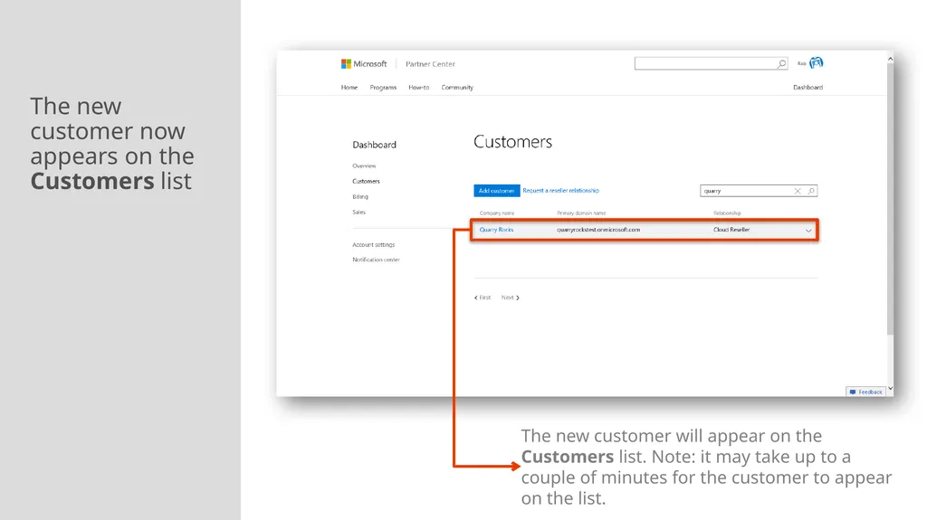Select Overview in the Dashboard sidebar
This screenshot has height=520, width=927.
364,166
